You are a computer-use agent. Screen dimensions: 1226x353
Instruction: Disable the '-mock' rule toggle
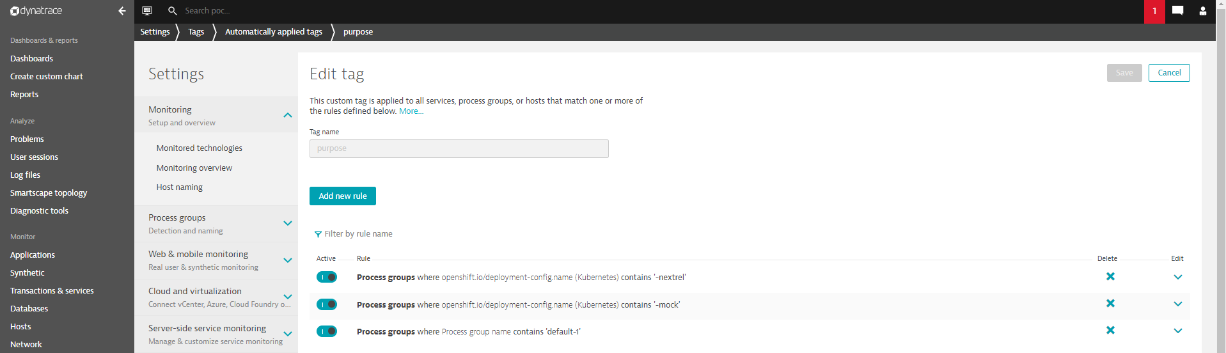pos(327,304)
